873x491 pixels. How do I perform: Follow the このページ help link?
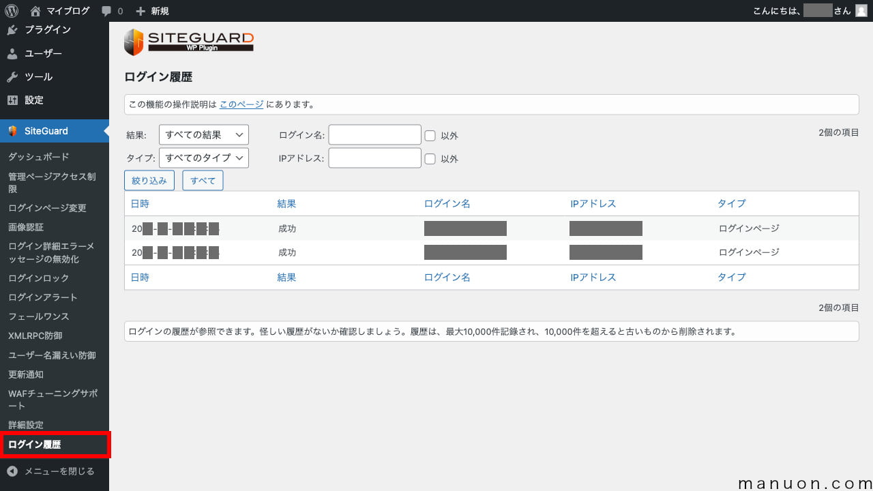click(x=241, y=104)
